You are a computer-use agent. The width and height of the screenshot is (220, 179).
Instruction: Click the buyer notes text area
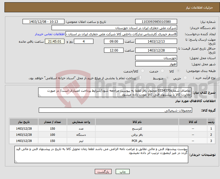101,154
